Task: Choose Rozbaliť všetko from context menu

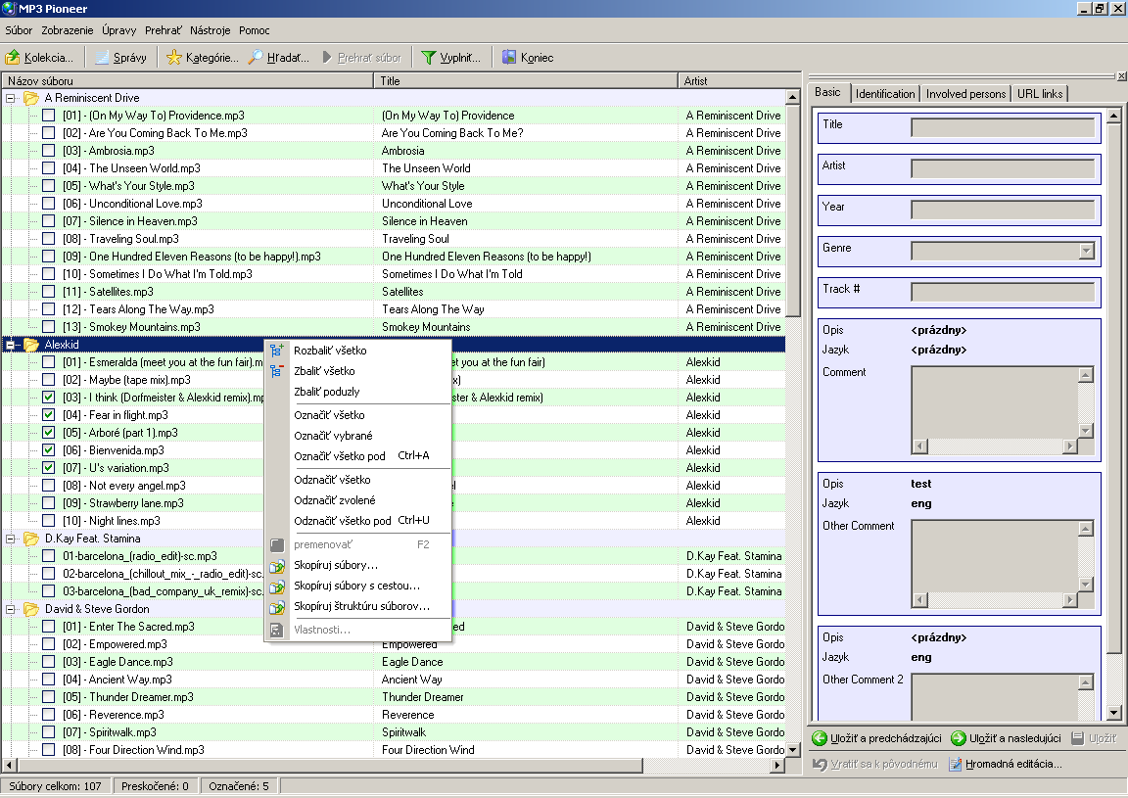Action: pos(330,351)
